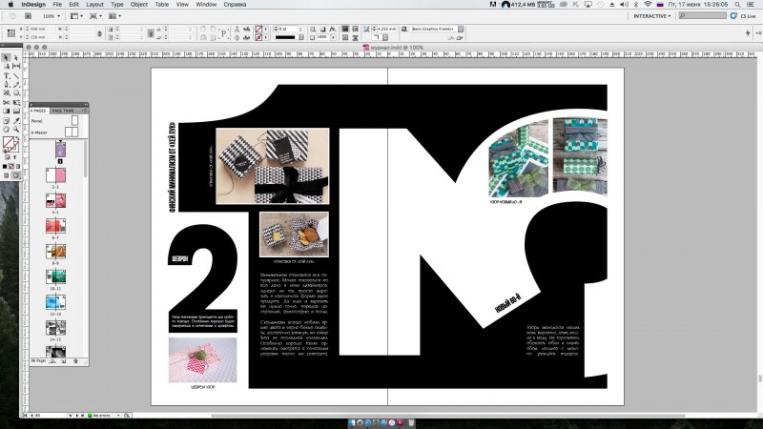Select the Gap tool
The width and height of the screenshot is (763, 429).
15,66
